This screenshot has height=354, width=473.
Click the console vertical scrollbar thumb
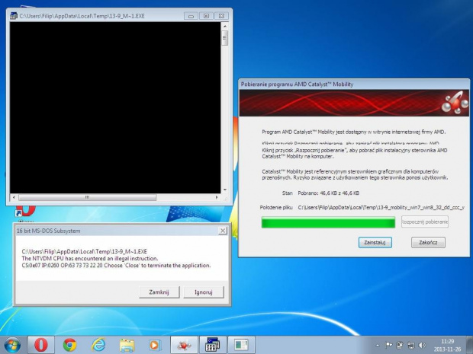224,38
